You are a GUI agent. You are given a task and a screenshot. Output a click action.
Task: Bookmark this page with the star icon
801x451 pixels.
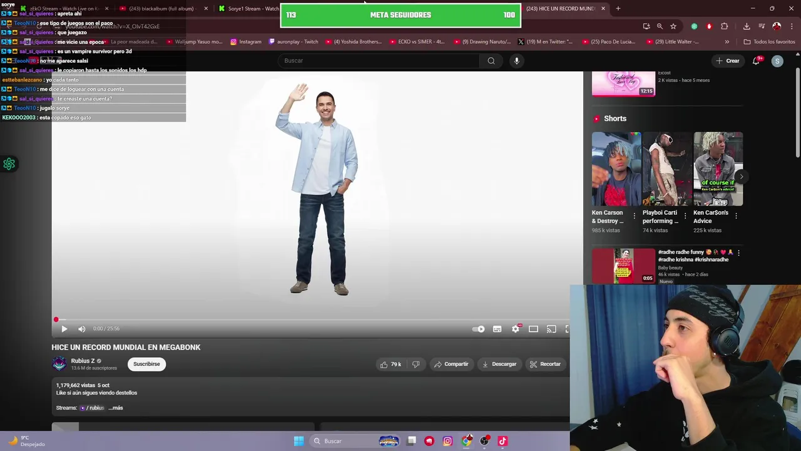point(673,26)
